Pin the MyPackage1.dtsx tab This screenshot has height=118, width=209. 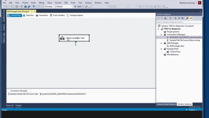tap(32, 11)
